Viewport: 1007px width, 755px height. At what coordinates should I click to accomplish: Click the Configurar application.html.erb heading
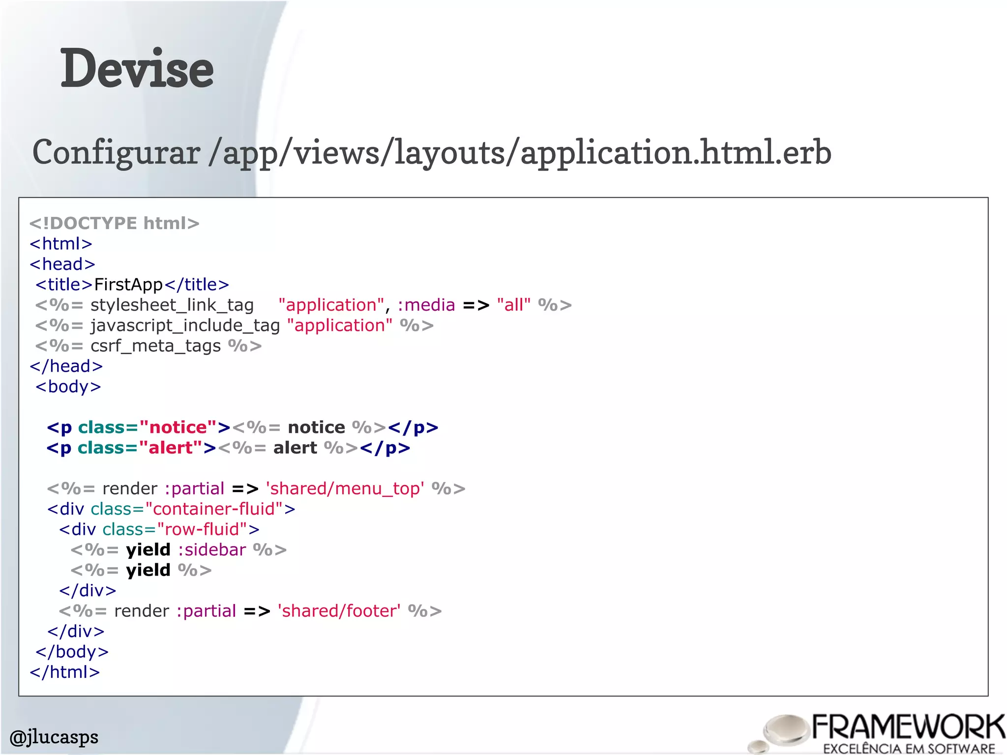pos(432,152)
